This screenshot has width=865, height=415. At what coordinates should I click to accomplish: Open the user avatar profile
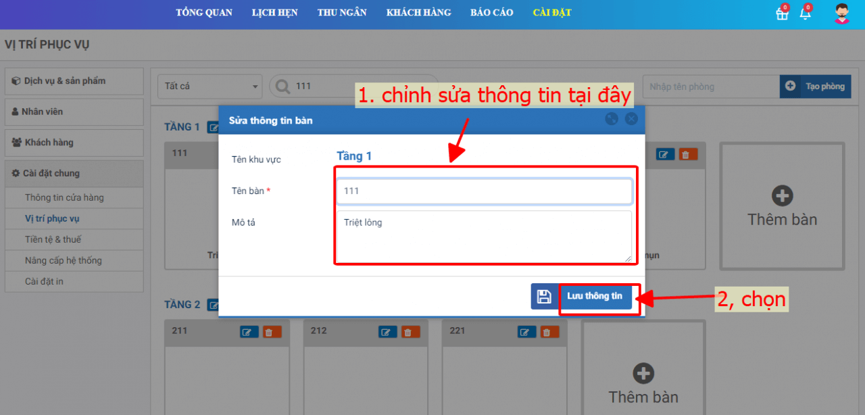(841, 14)
